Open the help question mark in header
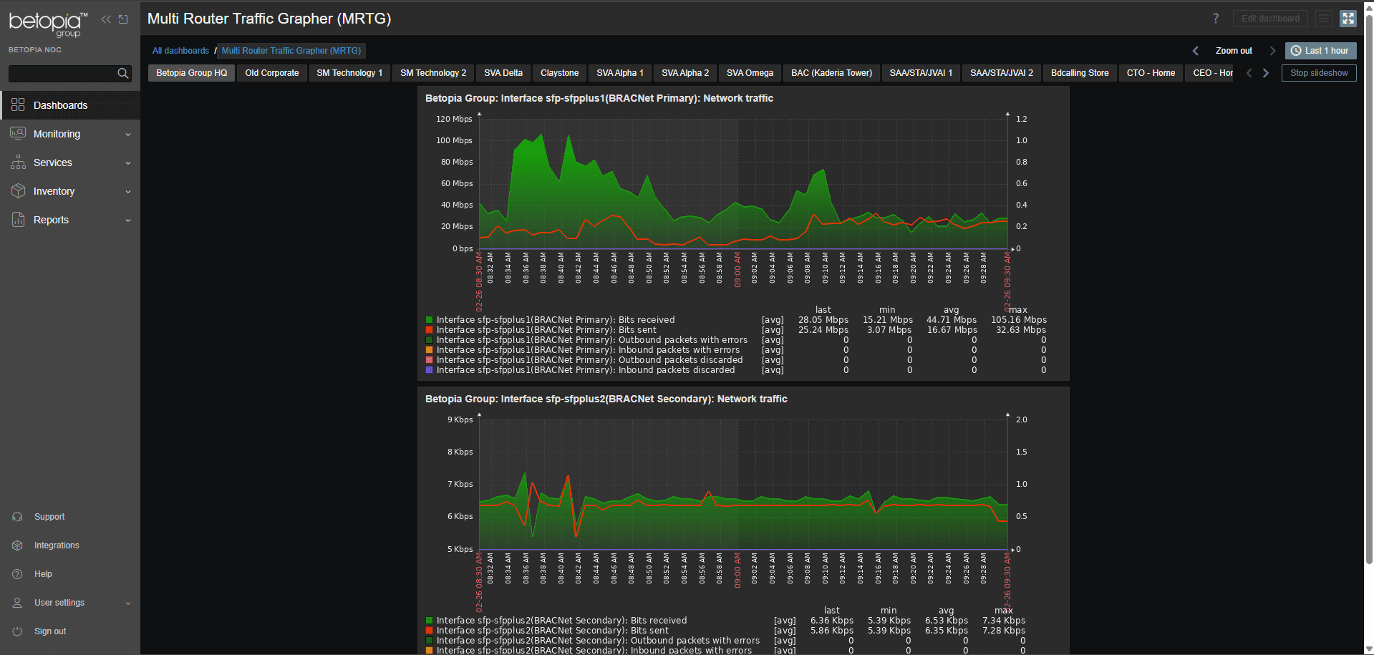1374x655 pixels. (x=1216, y=19)
